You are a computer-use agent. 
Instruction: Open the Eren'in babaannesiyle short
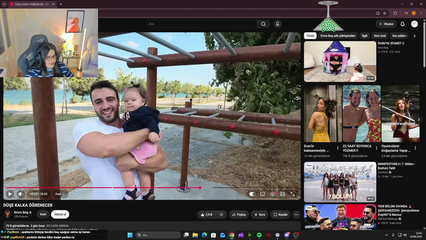pyautogui.click(x=323, y=114)
